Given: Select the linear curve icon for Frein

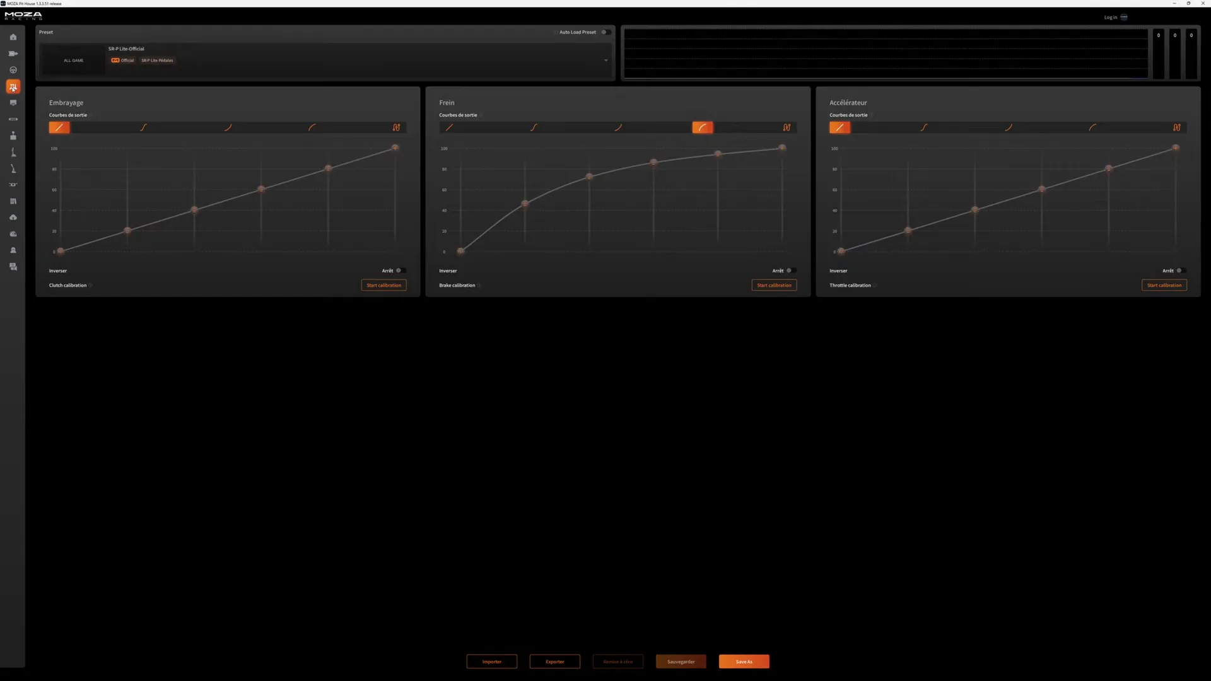Looking at the screenshot, I should coord(449,127).
